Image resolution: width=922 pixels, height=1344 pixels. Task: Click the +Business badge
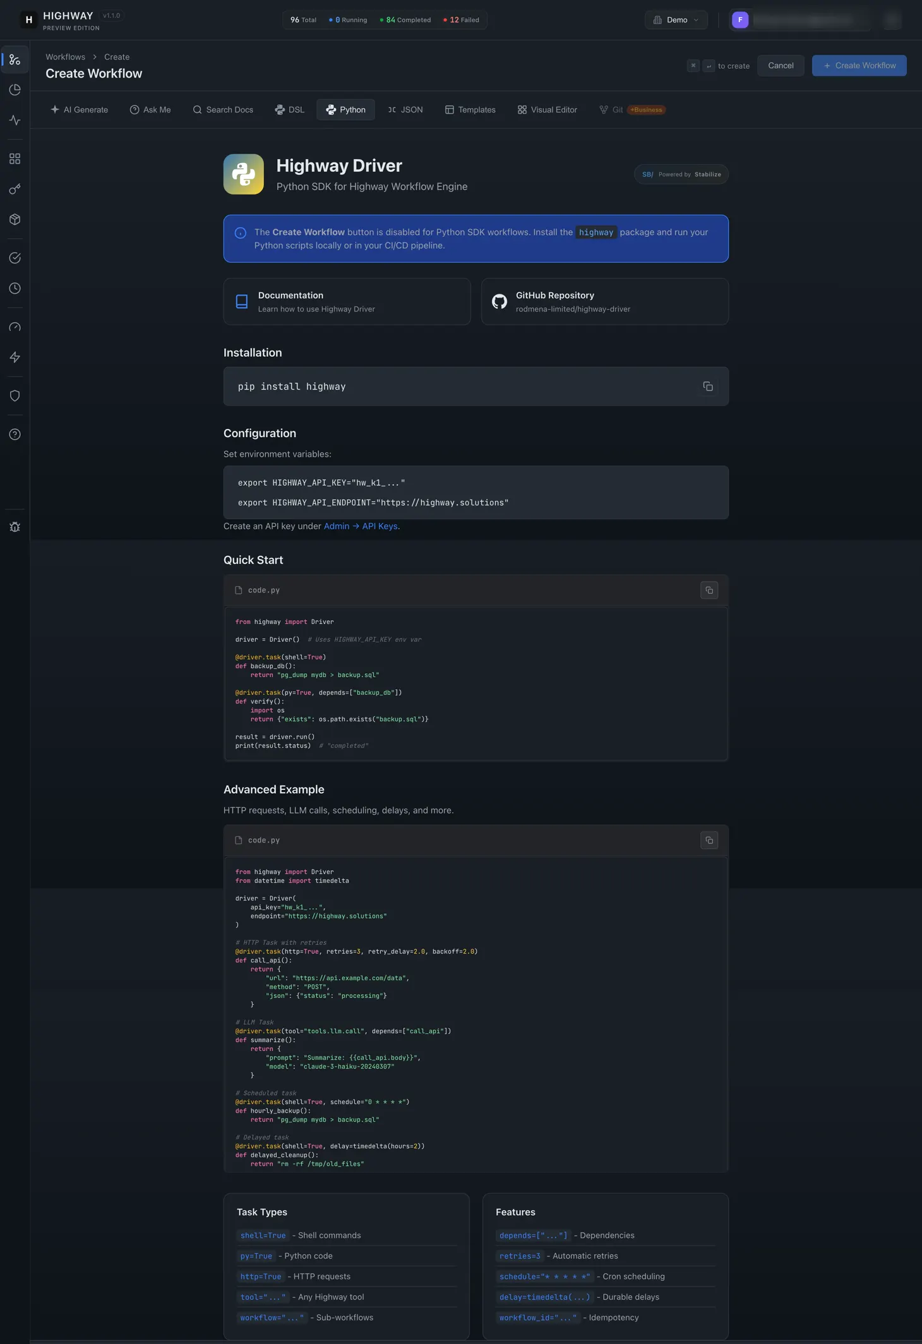647,110
